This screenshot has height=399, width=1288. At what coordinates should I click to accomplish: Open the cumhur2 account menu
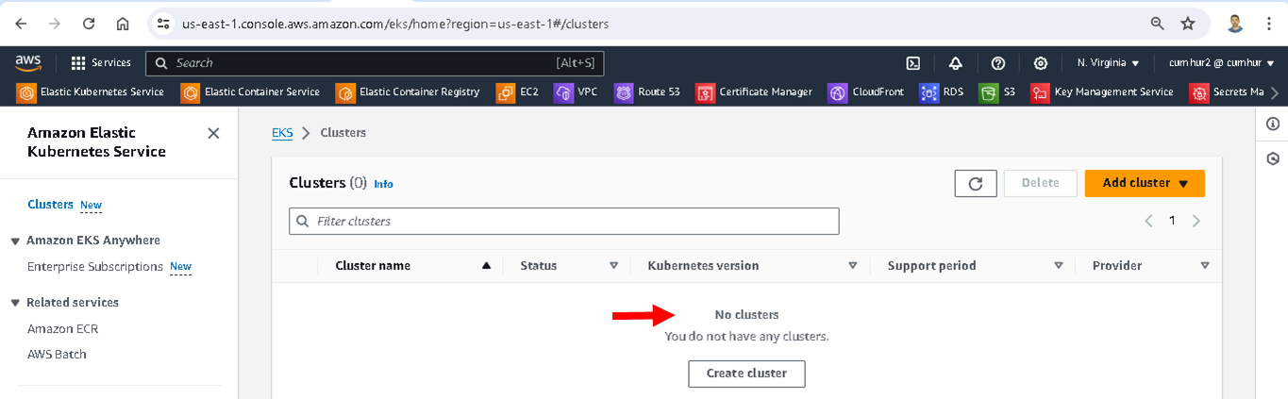pyautogui.click(x=1222, y=63)
